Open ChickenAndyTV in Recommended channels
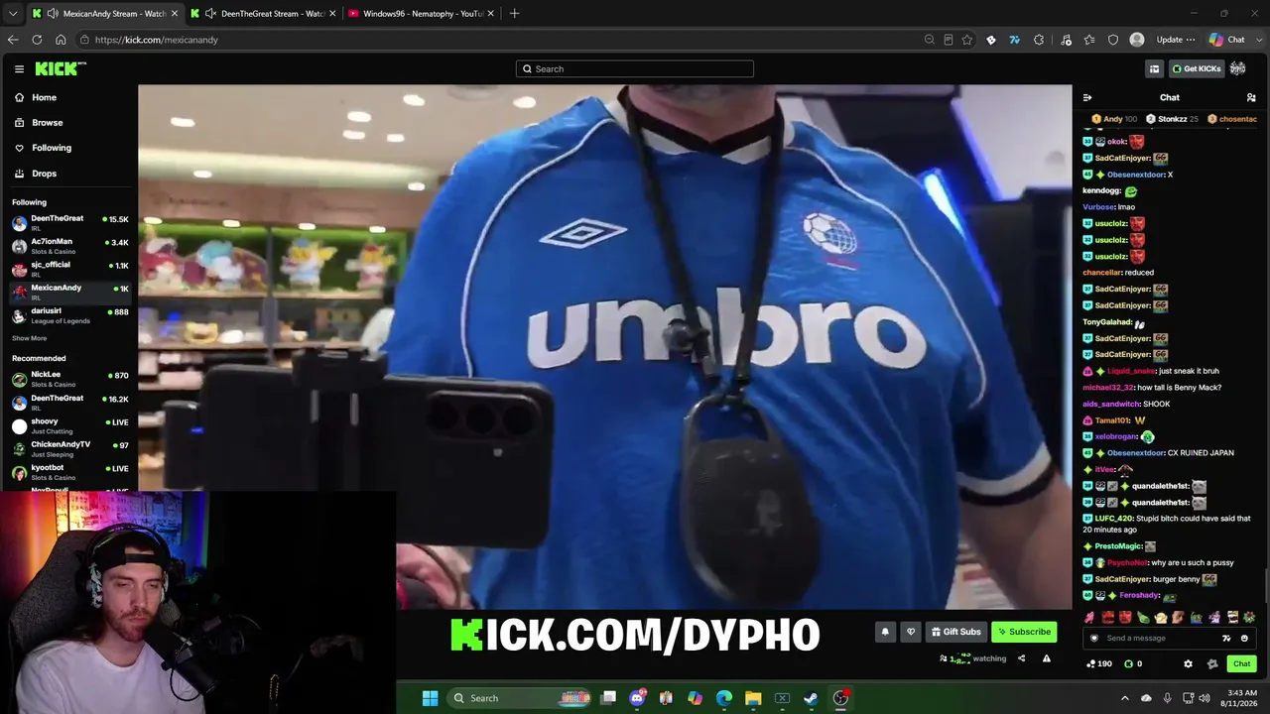This screenshot has height=714, width=1270. [x=69, y=448]
